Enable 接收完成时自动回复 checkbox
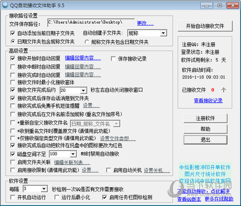The height and width of the screenshot is (206, 241). (x=12, y=75)
